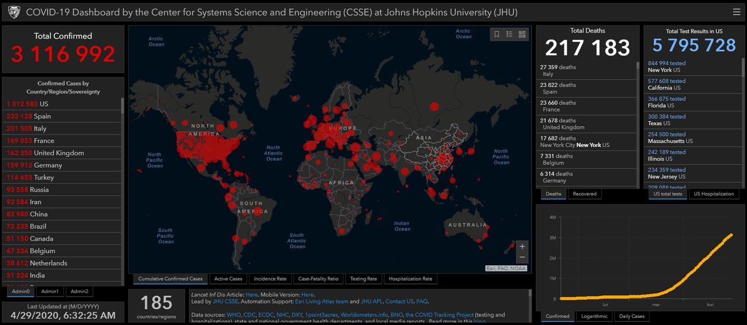The height and width of the screenshot is (325, 747).
Task: Open the hamburger menu in header
Action: pos(736,12)
